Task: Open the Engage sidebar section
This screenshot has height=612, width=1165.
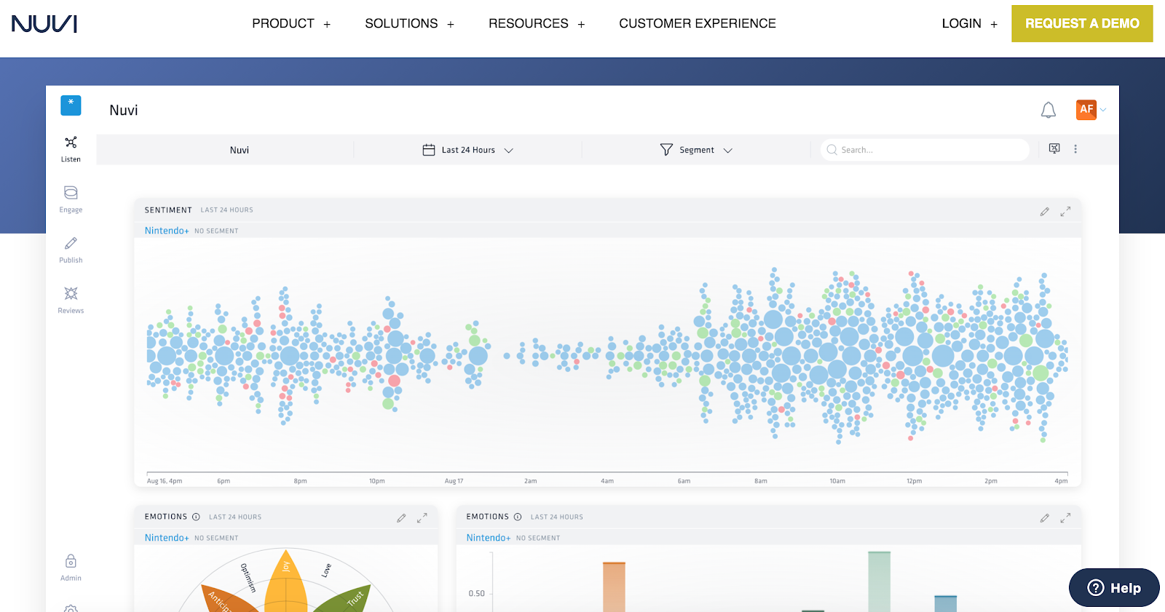Action: point(71,199)
